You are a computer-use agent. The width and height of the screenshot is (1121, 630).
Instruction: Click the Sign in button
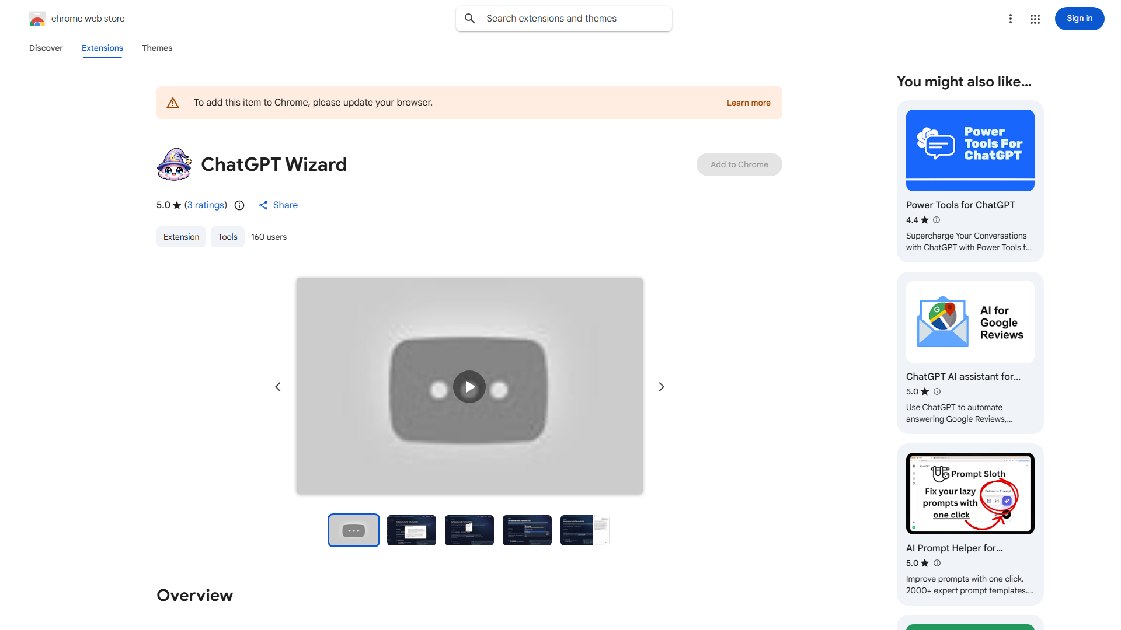click(1079, 19)
